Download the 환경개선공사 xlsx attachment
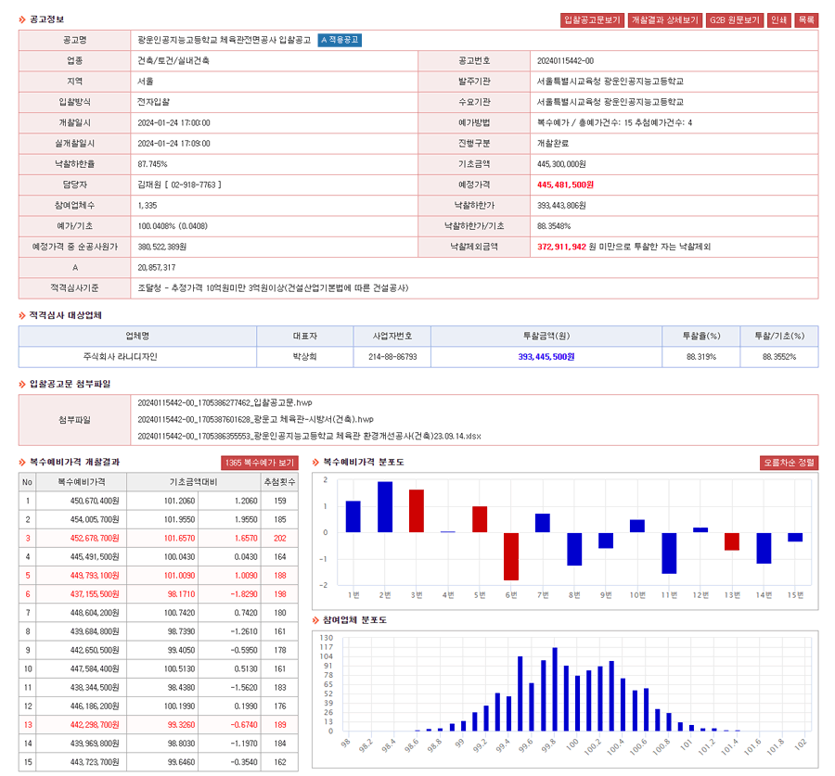This screenshot has width=835, height=776. point(275,435)
